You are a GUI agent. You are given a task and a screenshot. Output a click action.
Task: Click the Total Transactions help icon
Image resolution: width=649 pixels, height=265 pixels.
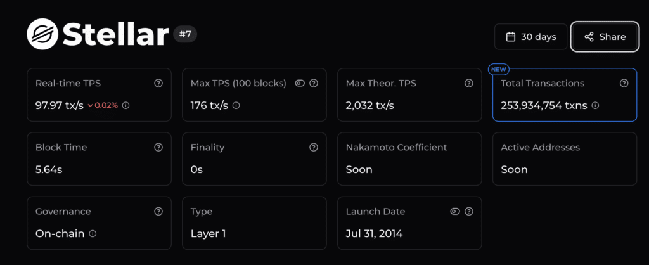click(x=624, y=83)
